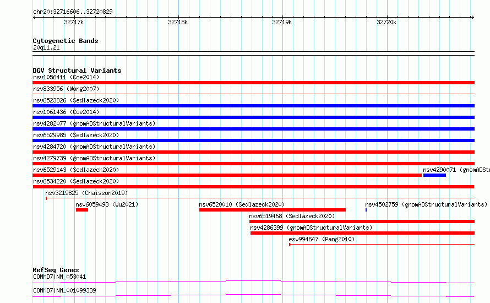
Task: Click the right arrow of the ruler
Action: click(472, 17)
